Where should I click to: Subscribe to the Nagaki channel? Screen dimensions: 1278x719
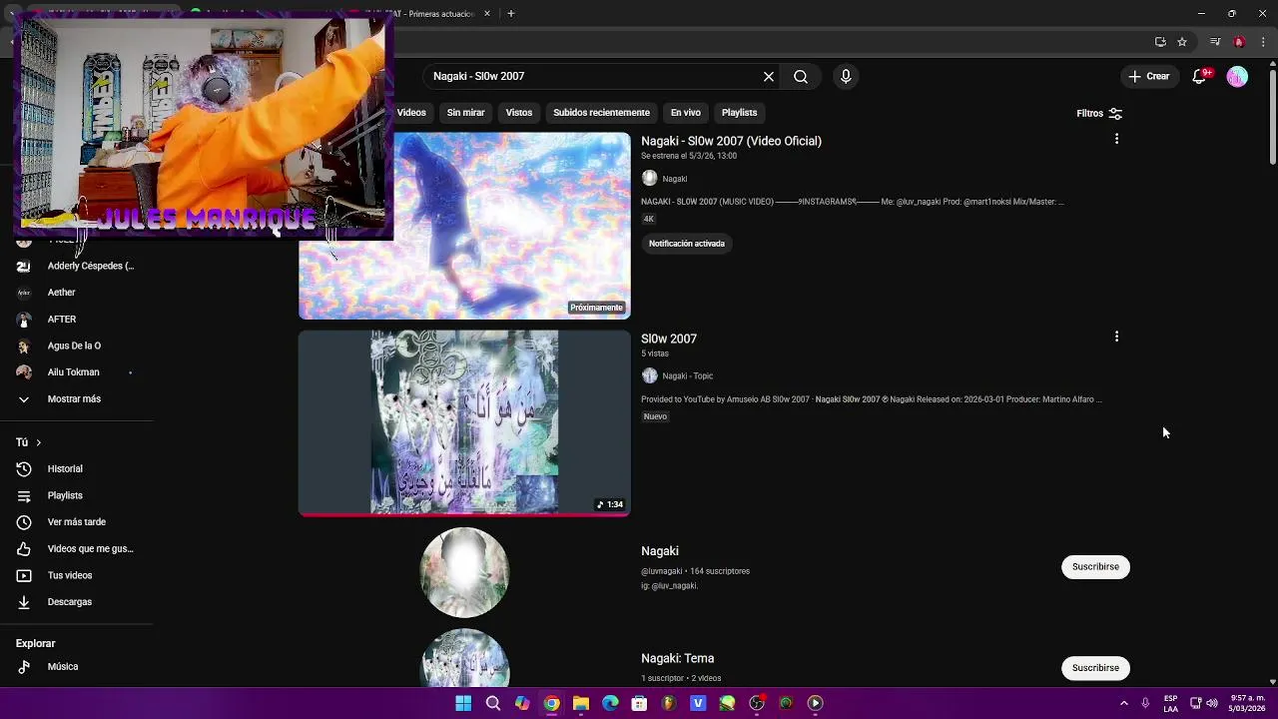1095,566
